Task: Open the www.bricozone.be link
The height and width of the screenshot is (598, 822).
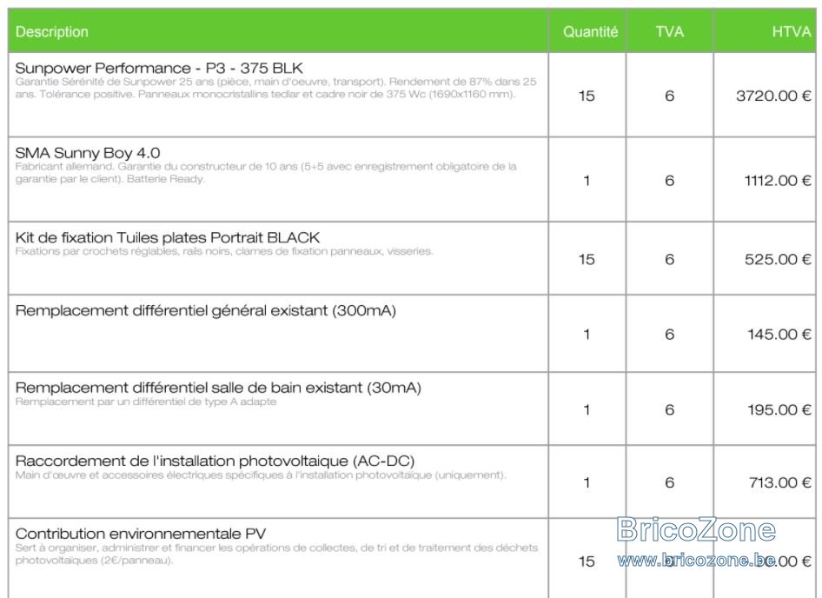Action: point(696,561)
